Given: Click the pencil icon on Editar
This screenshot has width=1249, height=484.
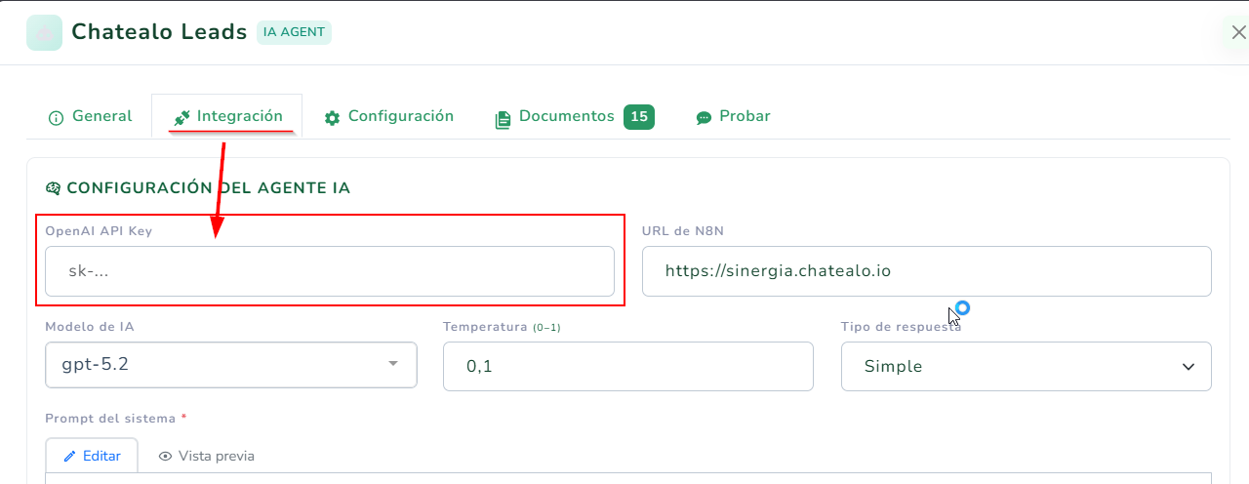Looking at the screenshot, I should [70, 457].
